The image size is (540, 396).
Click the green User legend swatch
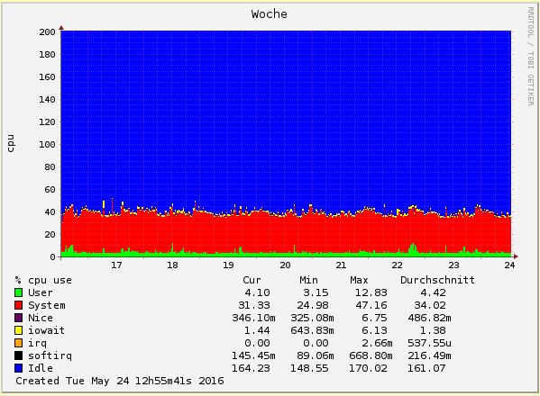tap(19, 292)
